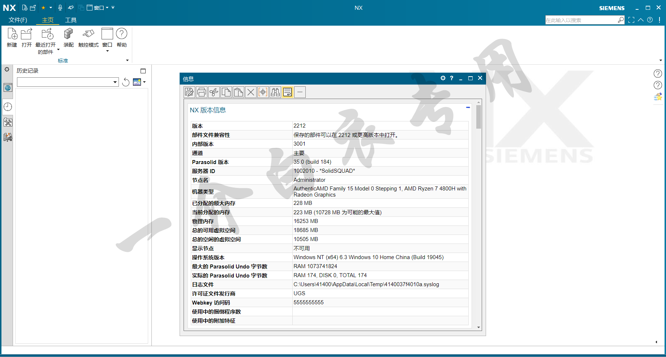Toggle the ribbon minimize chevron
This screenshot has width=666, height=357.
tap(641, 20)
